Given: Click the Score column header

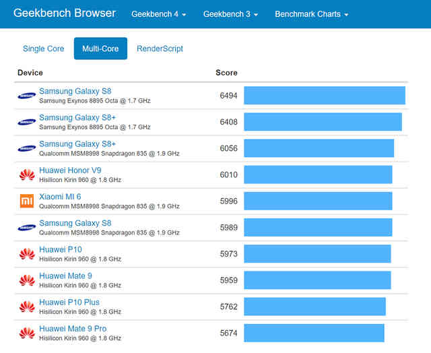Looking at the screenshot, I should tap(226, 73).
